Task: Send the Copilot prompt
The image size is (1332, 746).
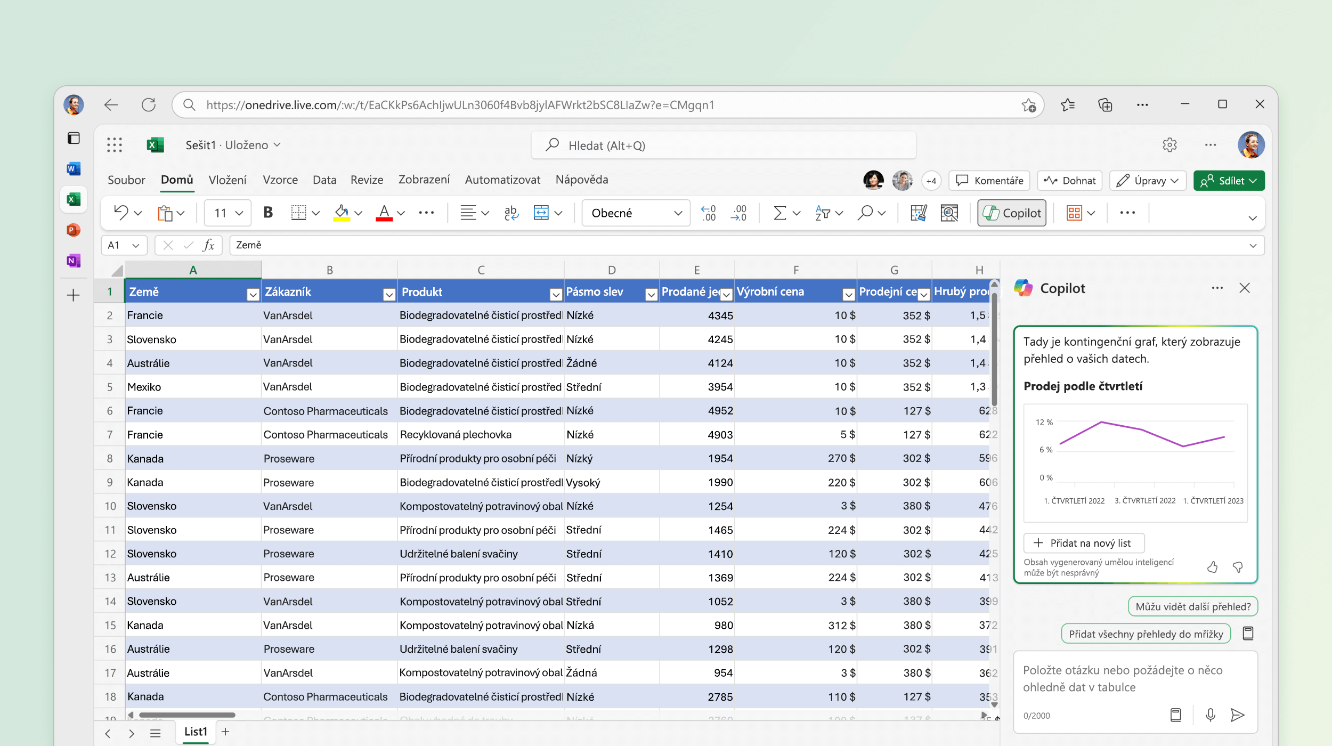Action: tap(1238, 715)
